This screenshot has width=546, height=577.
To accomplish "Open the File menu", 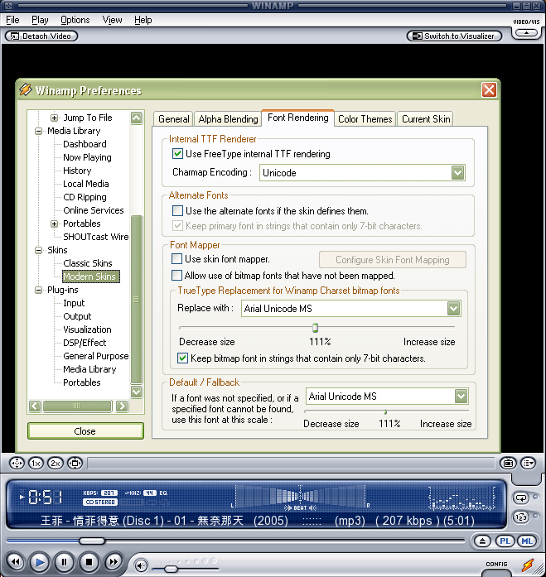I will tap(12, 20).
